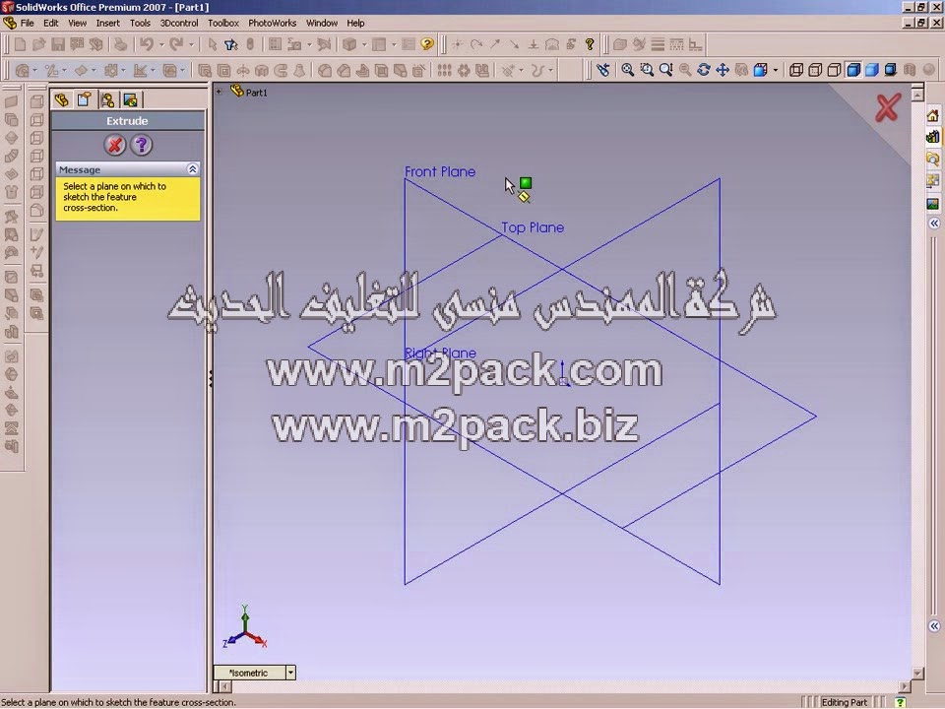Click the Undo icon

[x=147, y=44]
